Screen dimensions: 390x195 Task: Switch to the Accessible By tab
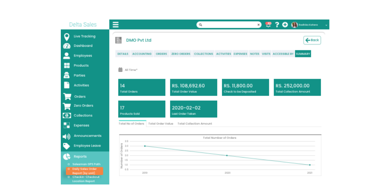click(x=283, y=54)
